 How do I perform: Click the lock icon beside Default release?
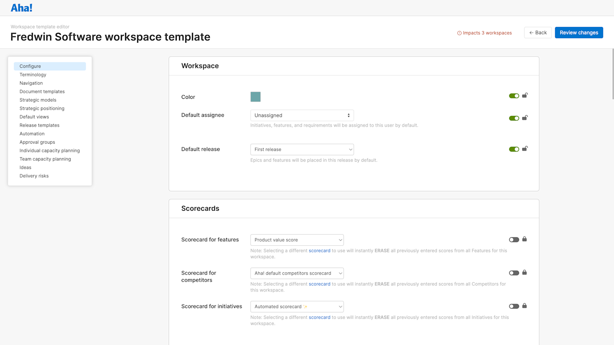pyautogui.click(x=524, y=149)
